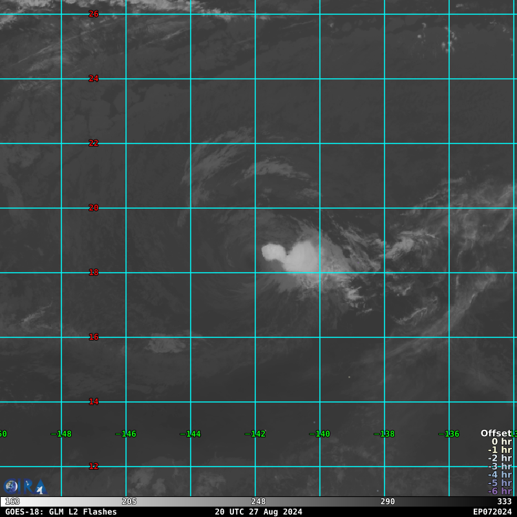This screenshot has width=517, height=517.
Task: Click the 248 value on the colorbar
Action: (x=258, y=501)
